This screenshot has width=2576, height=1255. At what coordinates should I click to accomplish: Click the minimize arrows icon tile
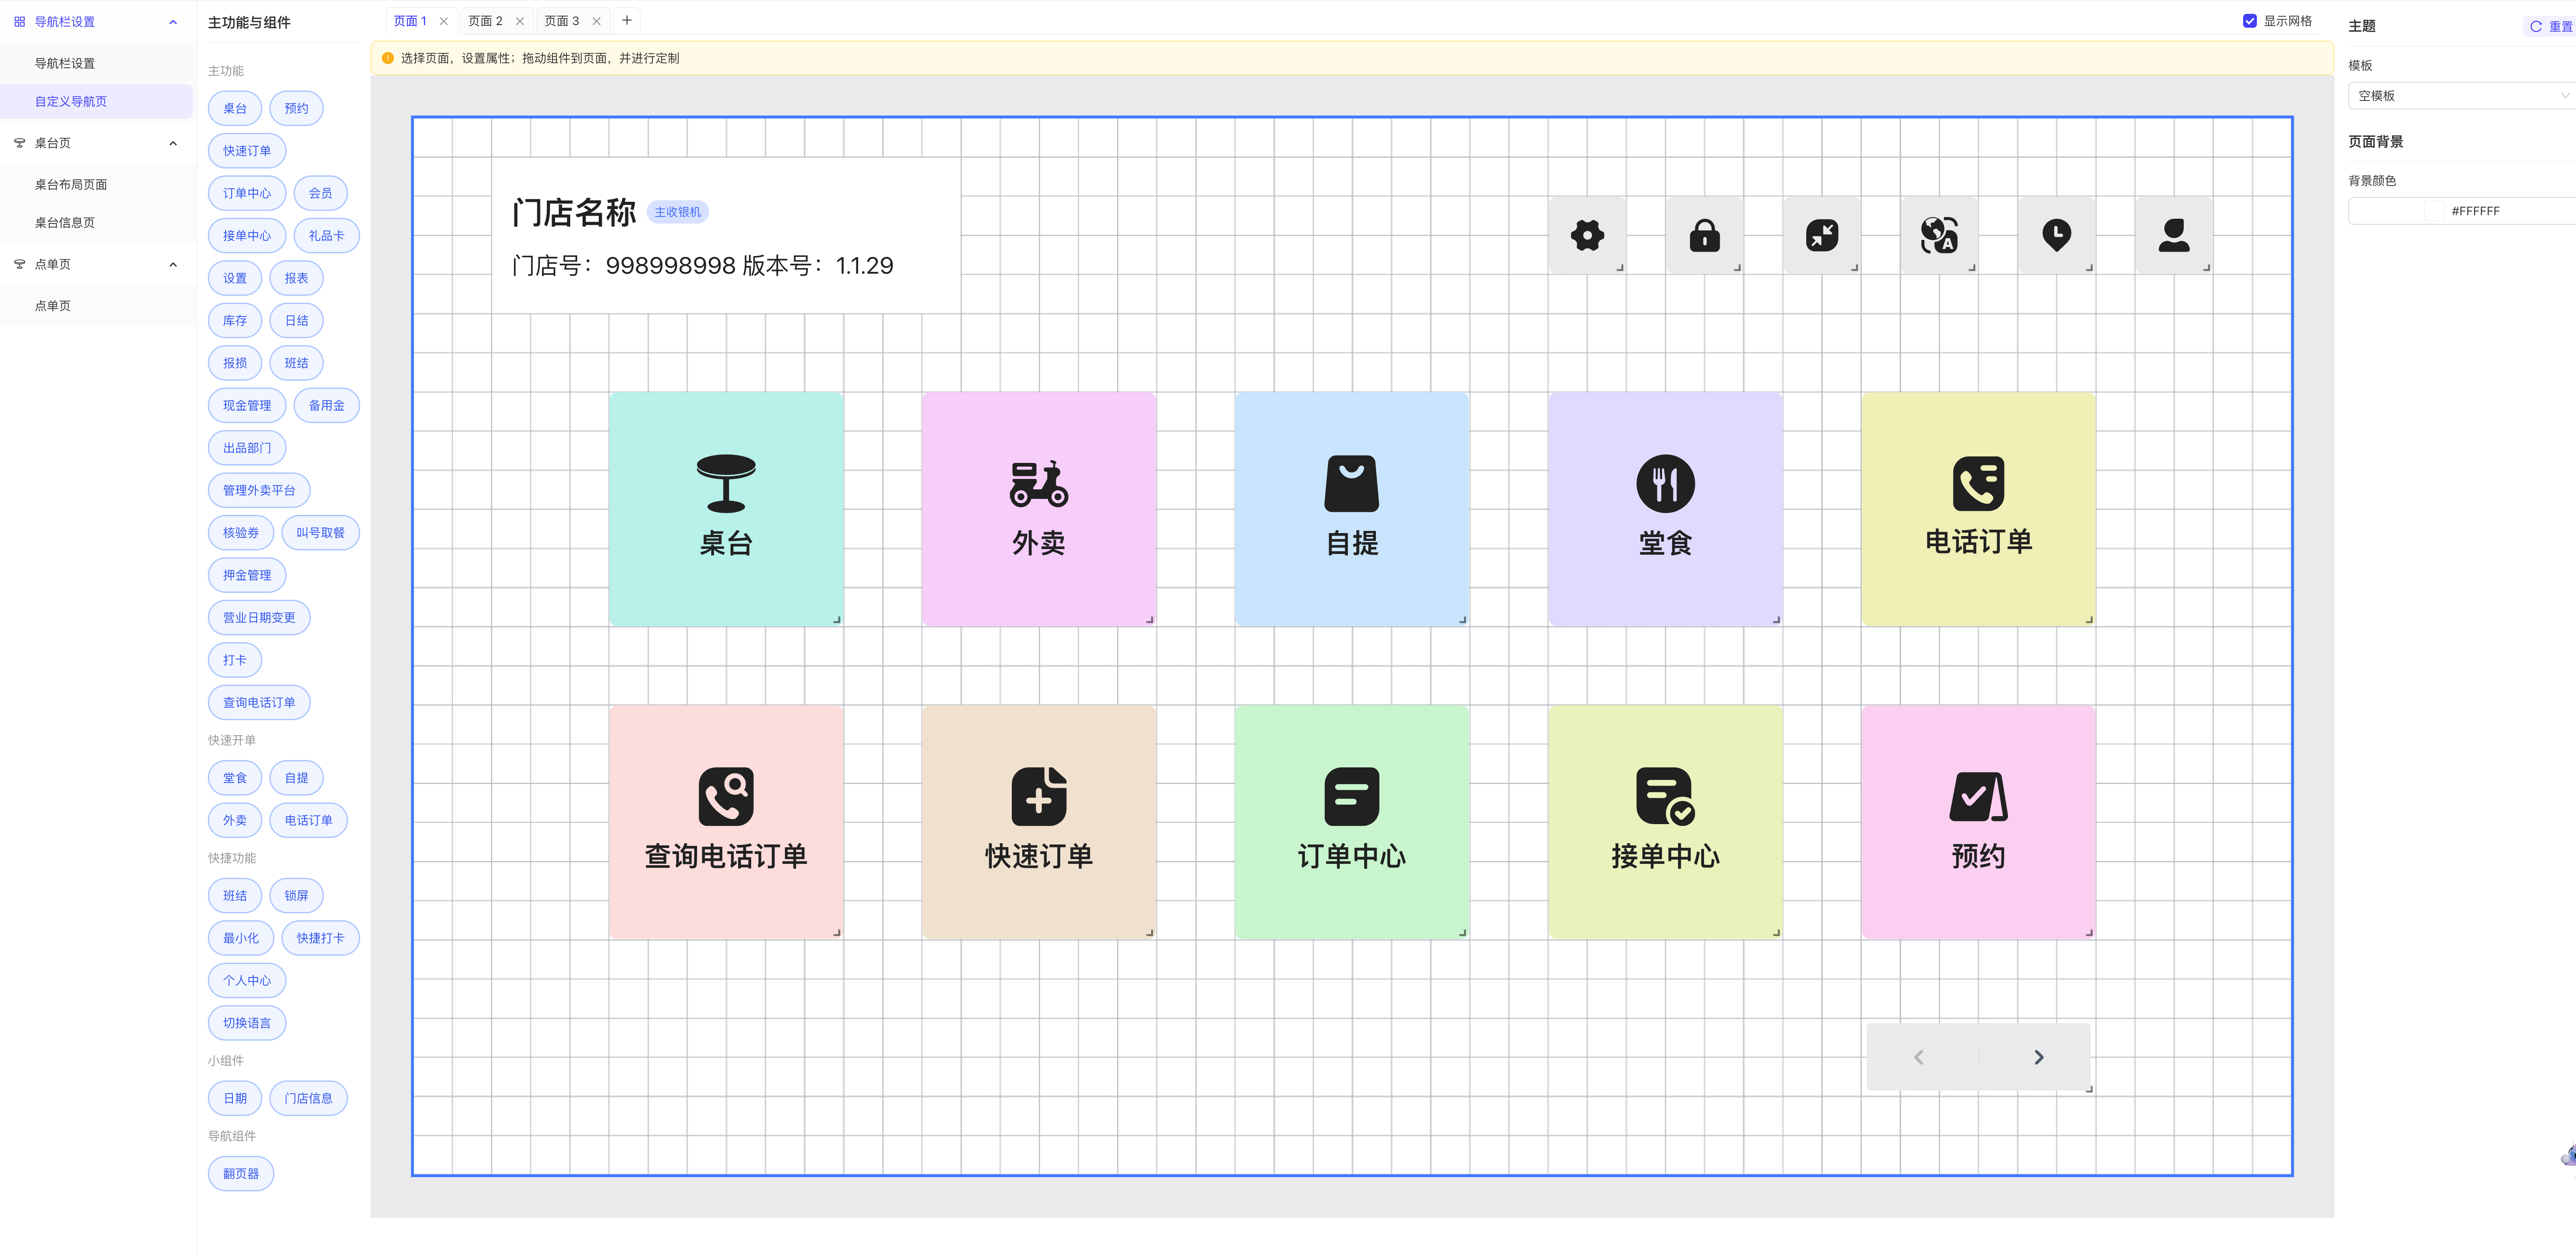pos(1821,235)
